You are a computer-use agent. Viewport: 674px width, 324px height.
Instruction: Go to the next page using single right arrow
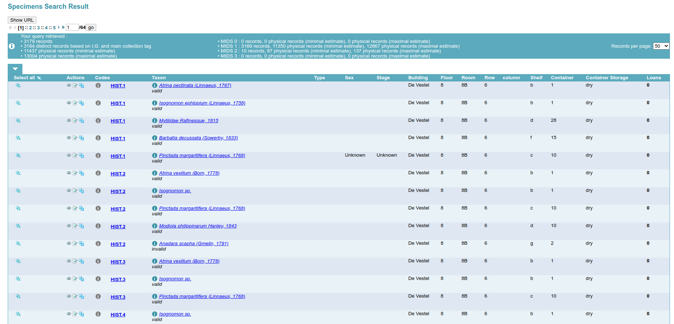58,27
